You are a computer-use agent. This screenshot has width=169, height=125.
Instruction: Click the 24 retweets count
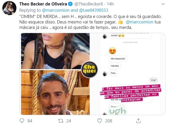pyautogui.click(x=69, y=121)
